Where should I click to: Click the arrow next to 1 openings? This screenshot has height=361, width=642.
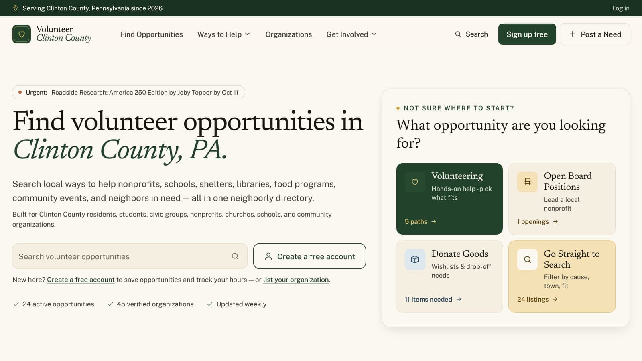[x=555, y=221]
